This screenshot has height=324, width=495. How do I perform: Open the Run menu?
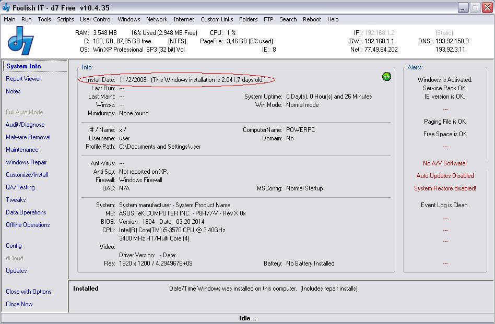pyautogui.click(x=27, y=19)
